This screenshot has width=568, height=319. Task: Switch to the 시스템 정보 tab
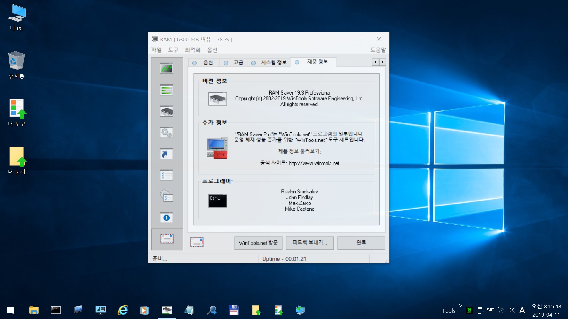[269, 63]
